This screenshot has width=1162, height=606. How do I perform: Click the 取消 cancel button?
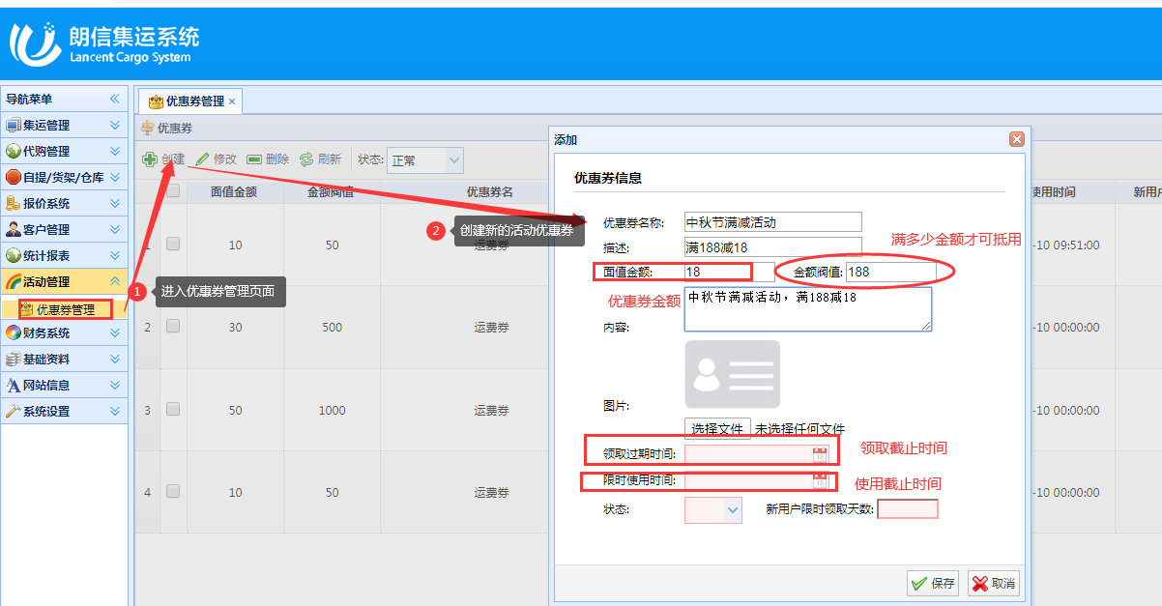click(x=993, y=583)
